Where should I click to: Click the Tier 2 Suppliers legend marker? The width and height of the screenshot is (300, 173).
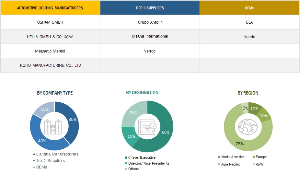[34, 161]
